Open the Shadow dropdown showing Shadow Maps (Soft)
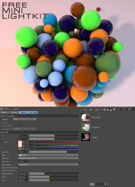This screenshot has height=187, width=135. tap(48, 158)
